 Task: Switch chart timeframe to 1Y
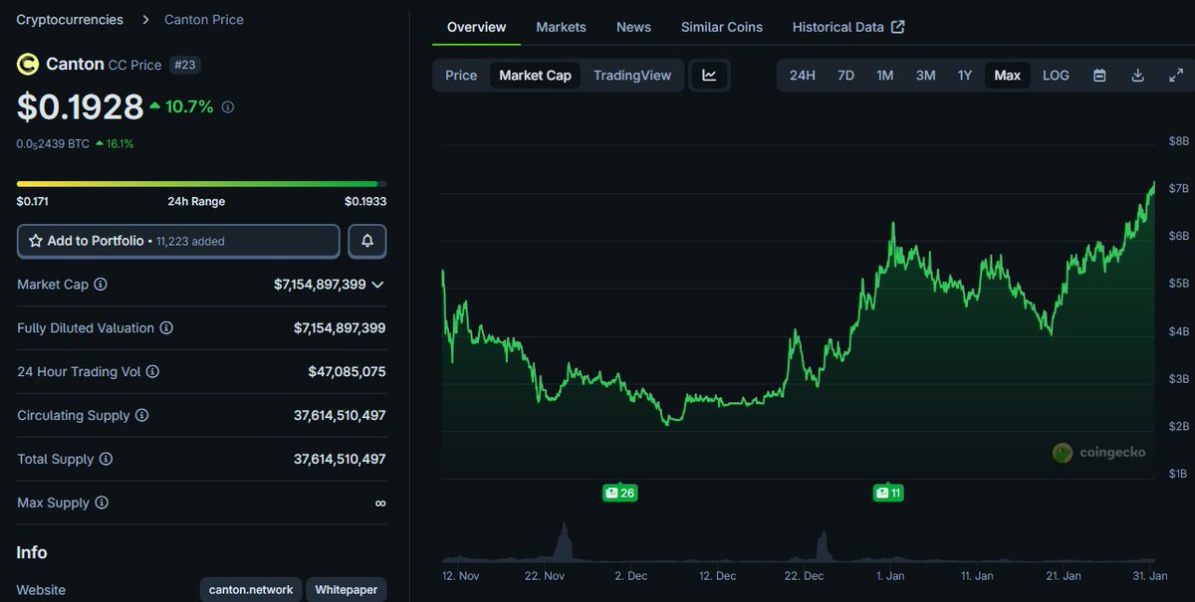tap(964, 75)
